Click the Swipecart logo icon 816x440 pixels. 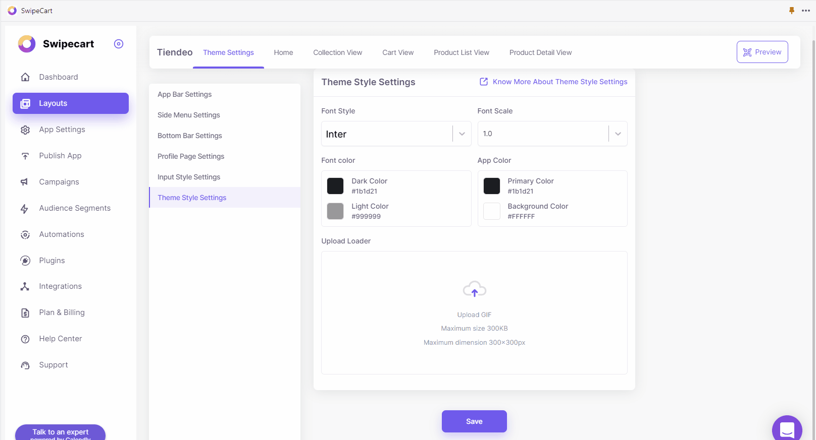[27, 44]
